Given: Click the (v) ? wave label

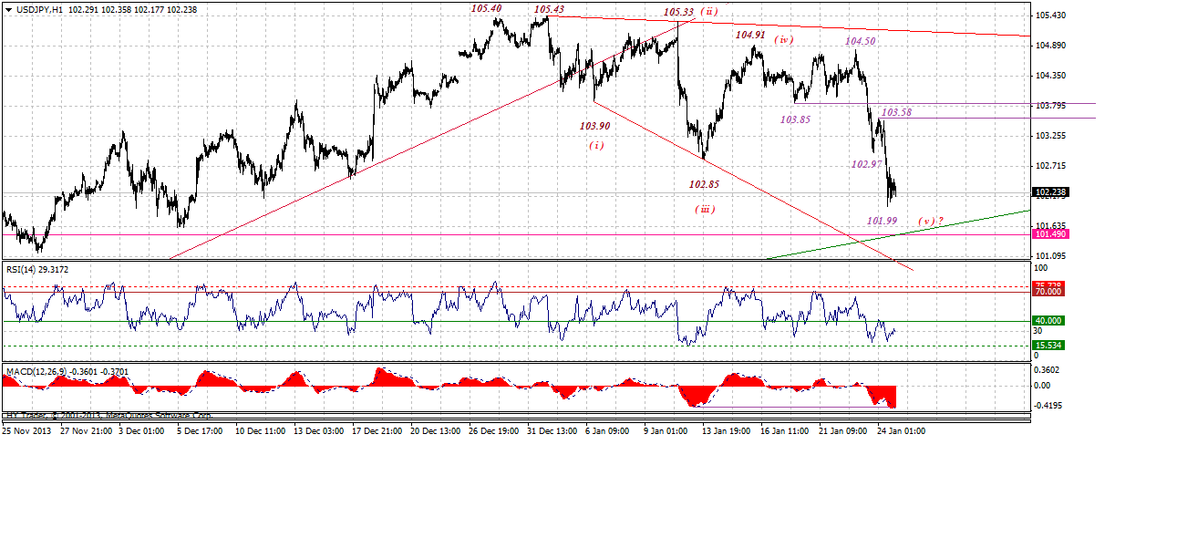Looking at the screenshot, I should (x=931, y=221).
